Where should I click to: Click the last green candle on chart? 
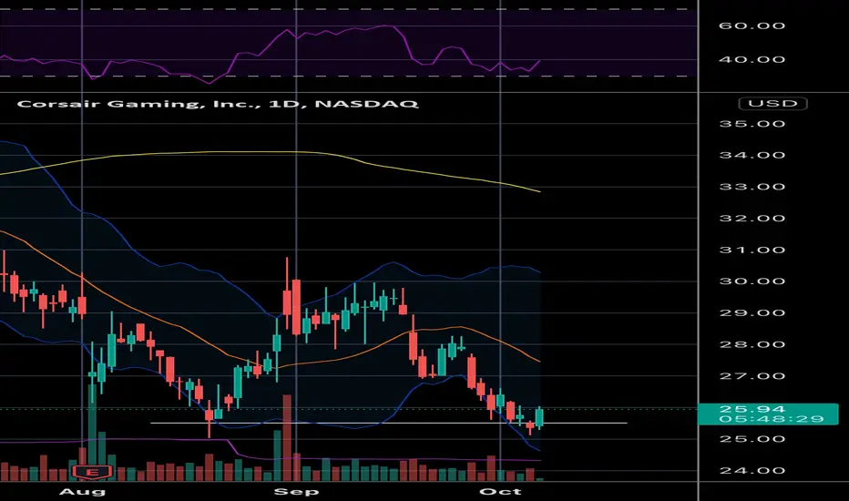pyautogui.click(x=540, y=417)
